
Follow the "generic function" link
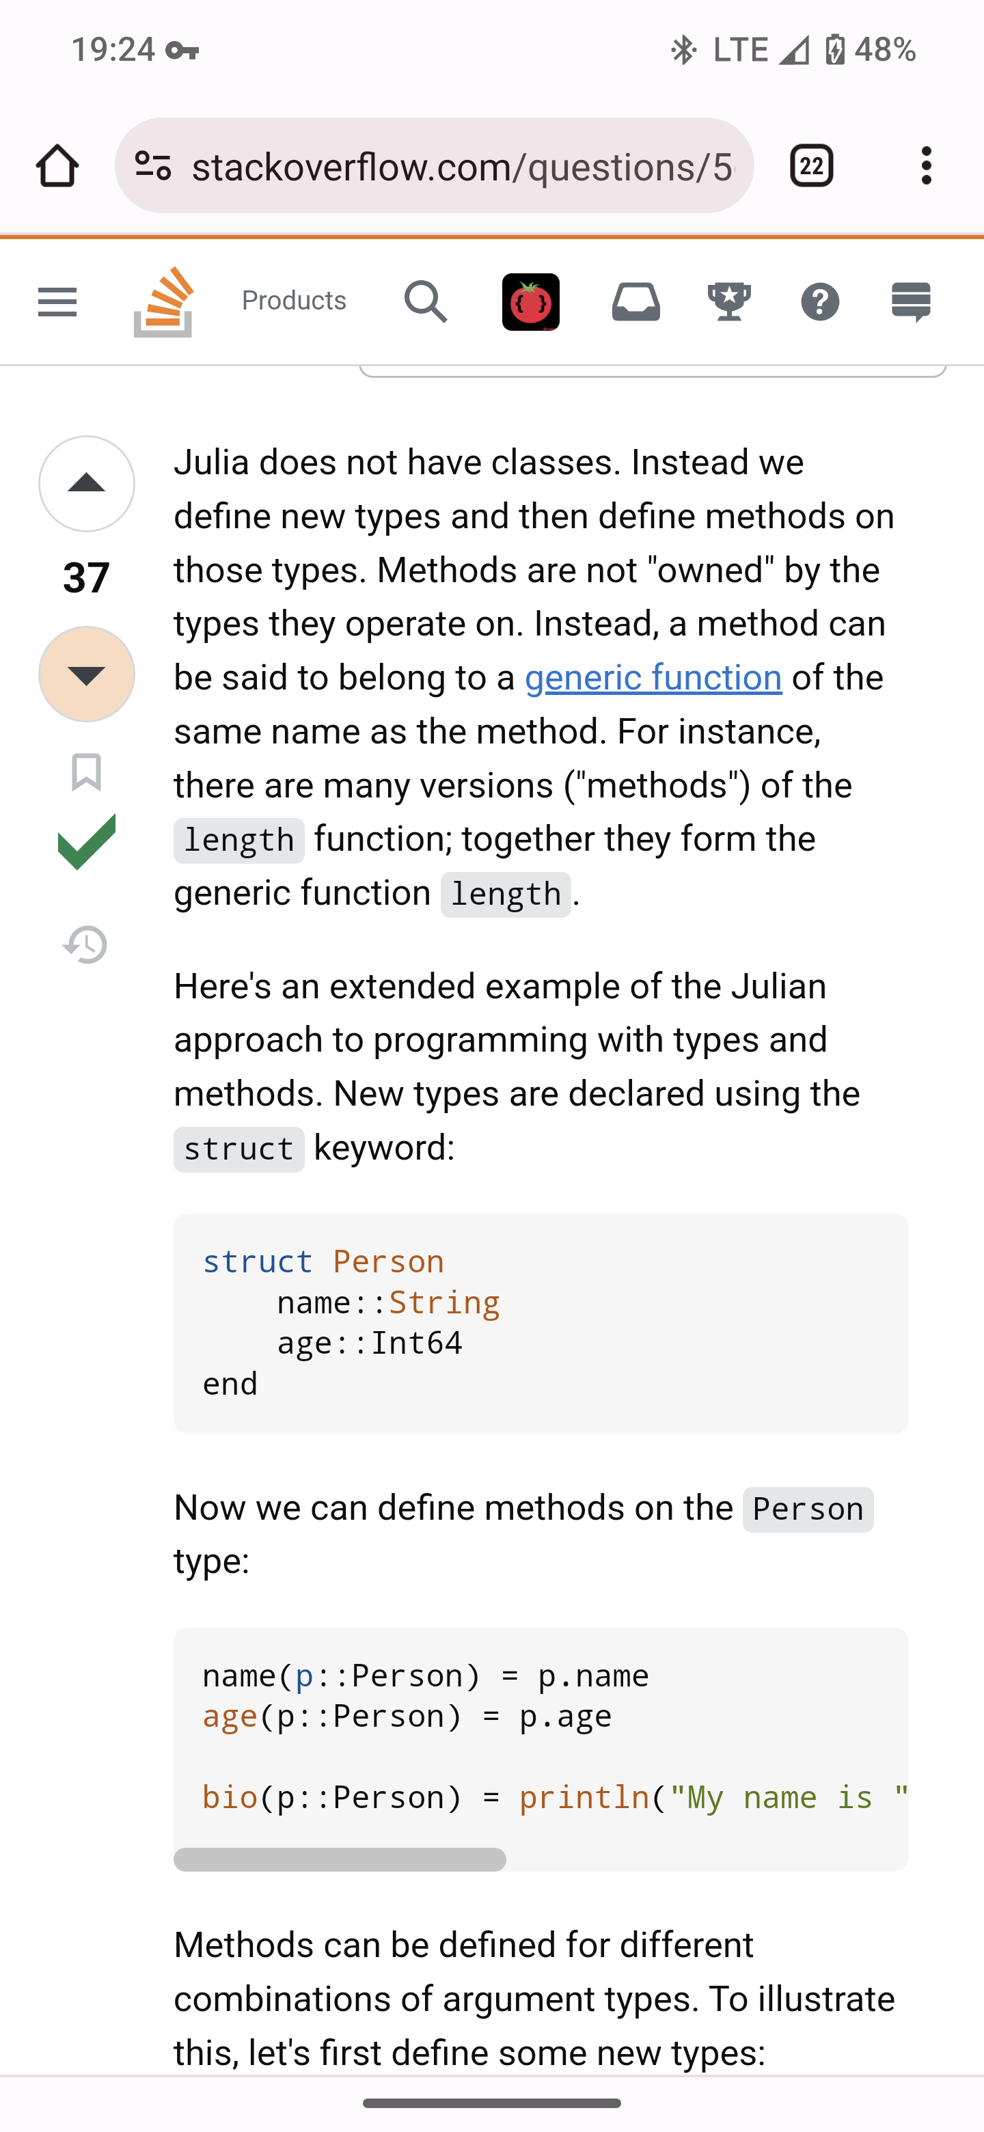pyautogui.click(x=653, y=678)
